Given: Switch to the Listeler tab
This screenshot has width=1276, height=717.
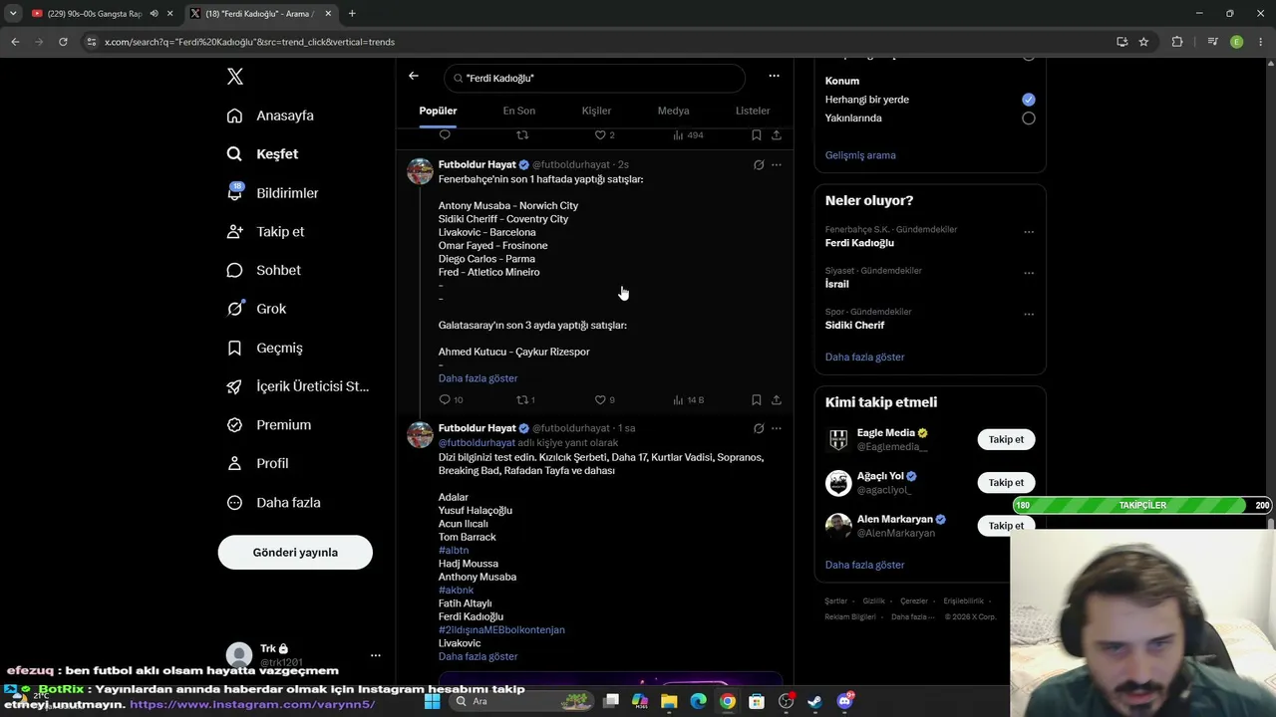Looking at the screenshot, I should tap(753, 111).
